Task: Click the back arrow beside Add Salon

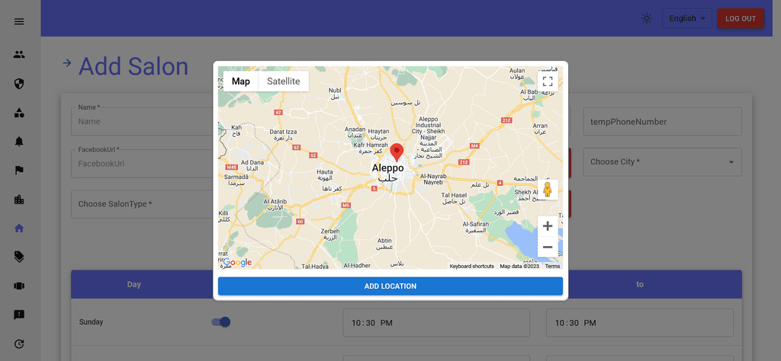Action: point(67,63)
